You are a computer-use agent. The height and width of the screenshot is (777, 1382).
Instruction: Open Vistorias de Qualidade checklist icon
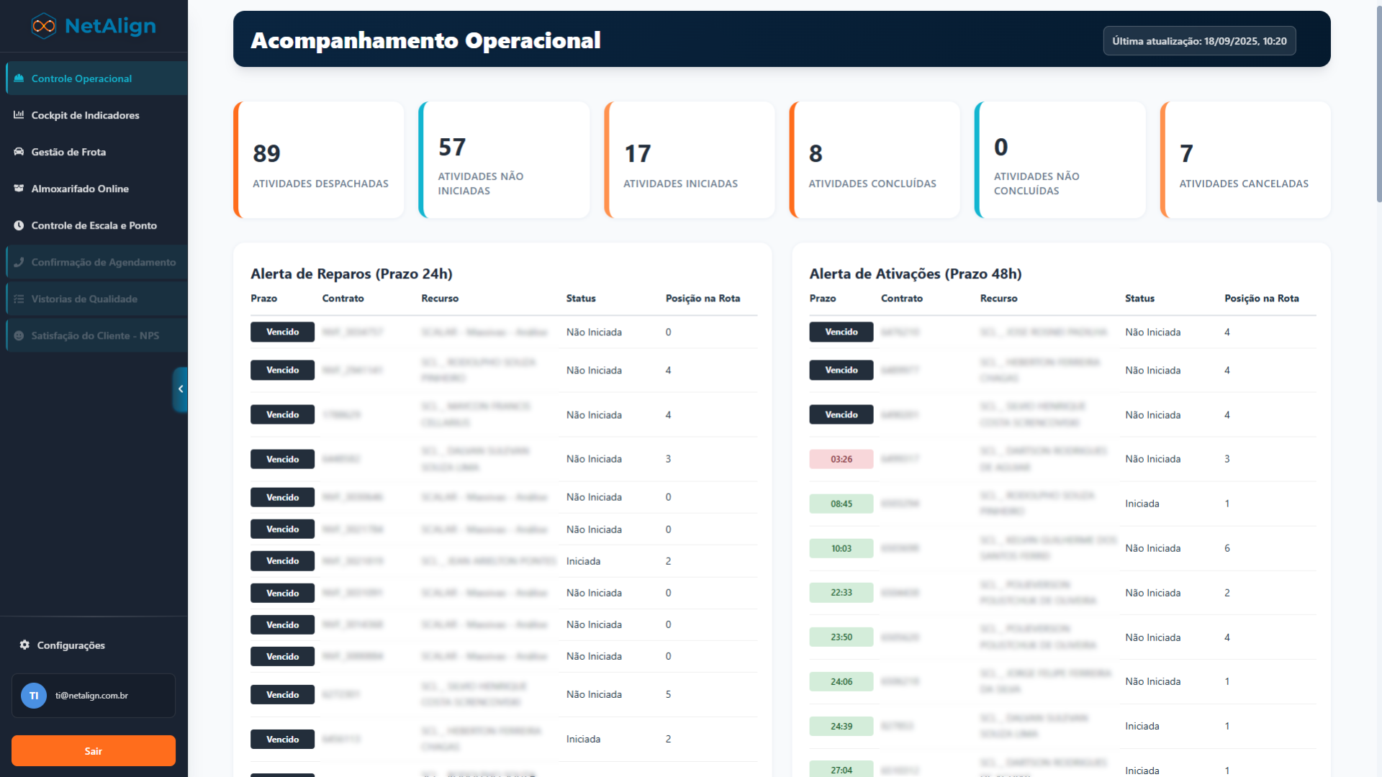(19, 299)
